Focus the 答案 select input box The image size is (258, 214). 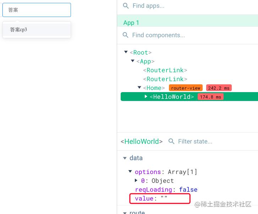coord(37,10)
